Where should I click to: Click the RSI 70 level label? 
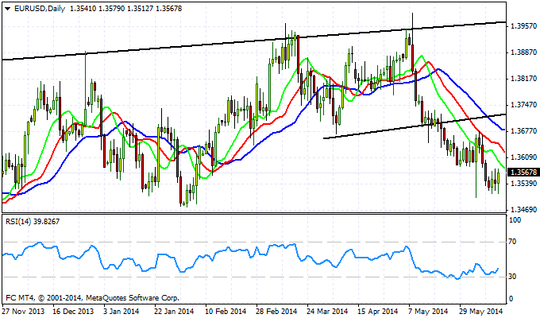[512, 242]
